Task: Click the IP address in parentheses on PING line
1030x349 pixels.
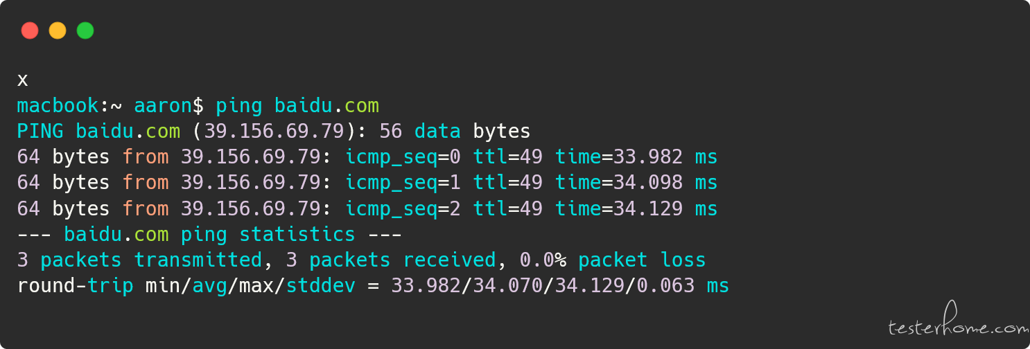Action: click(274, 132)
